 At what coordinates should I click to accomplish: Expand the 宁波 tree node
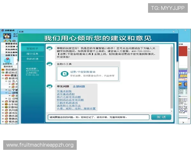point(6,90)
